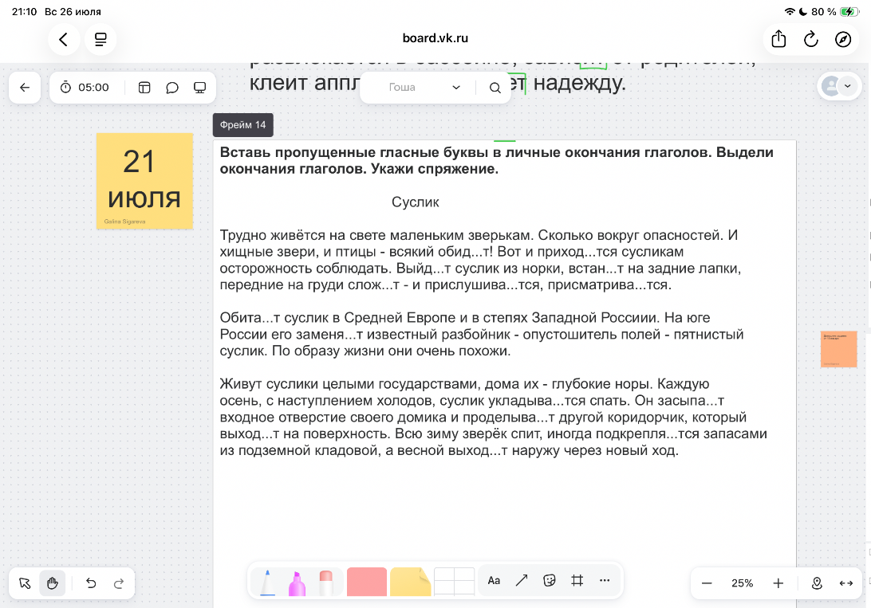
Task: Select the eraser tool
Action: point(326,583)
